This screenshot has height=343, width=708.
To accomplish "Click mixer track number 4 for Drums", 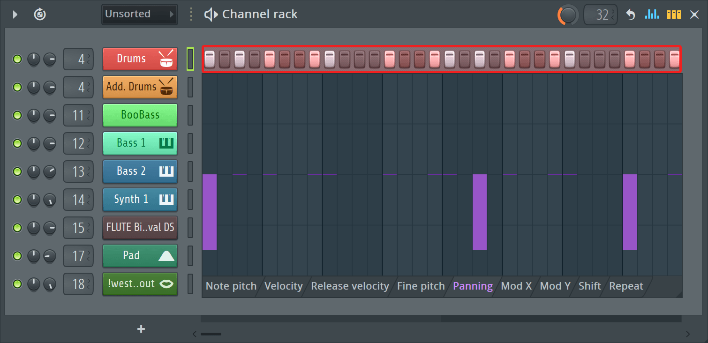I will (x=78, y=60).
